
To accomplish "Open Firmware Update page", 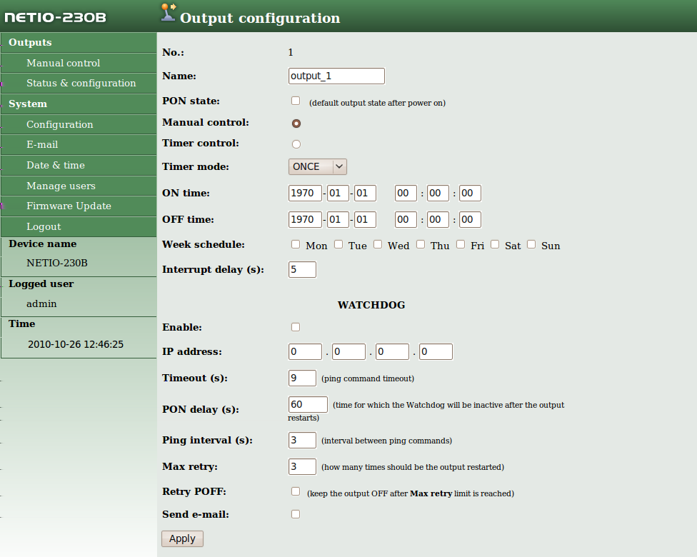I will [x=69, y=206].
